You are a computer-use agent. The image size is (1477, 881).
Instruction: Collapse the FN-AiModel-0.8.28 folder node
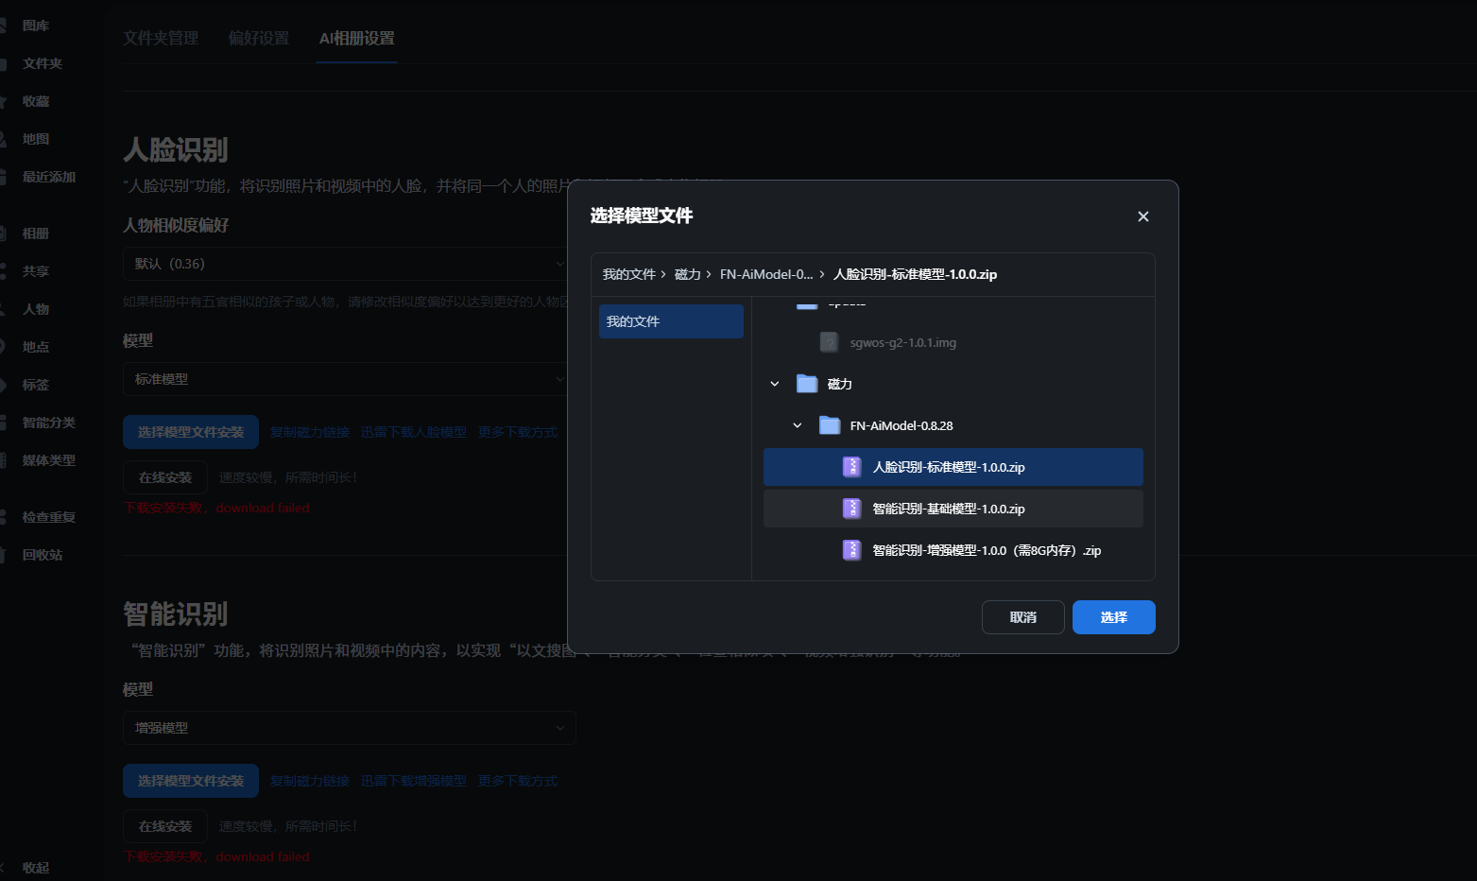(798, 425)
